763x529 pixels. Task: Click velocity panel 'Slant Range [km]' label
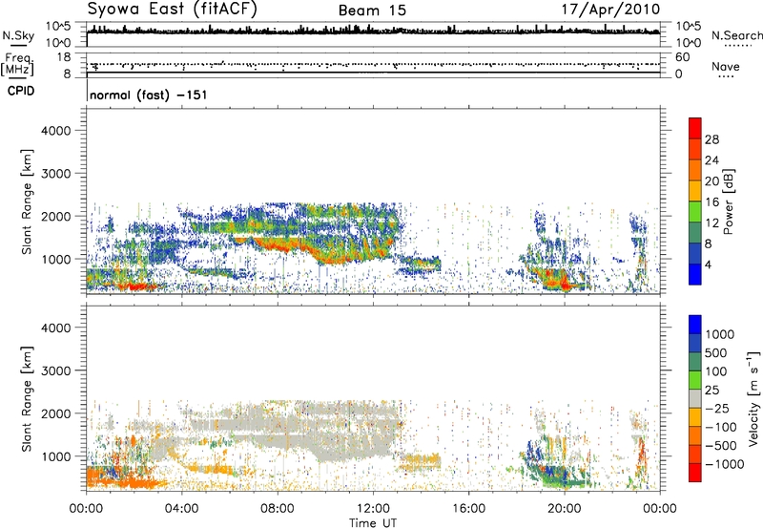[27, 399]
